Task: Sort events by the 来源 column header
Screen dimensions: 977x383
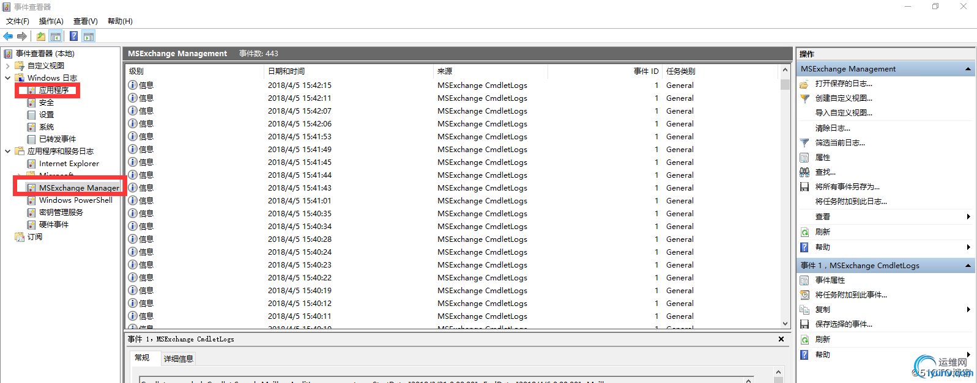Action: 491,71
